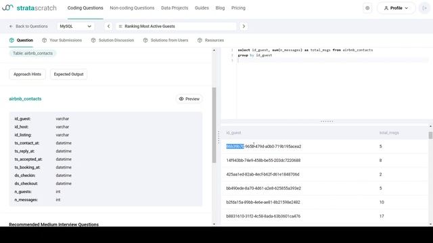The height and width of the screenshot is (243, 433).
Task: Click guest ID starting b8831610
Action: click(263, 216)
